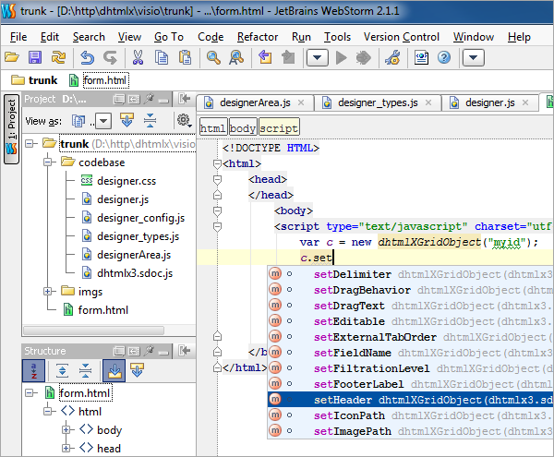This screenshot has width=554, height=457.
Task: Switch to designerArea.js tab
Action: tap(255, 102)
